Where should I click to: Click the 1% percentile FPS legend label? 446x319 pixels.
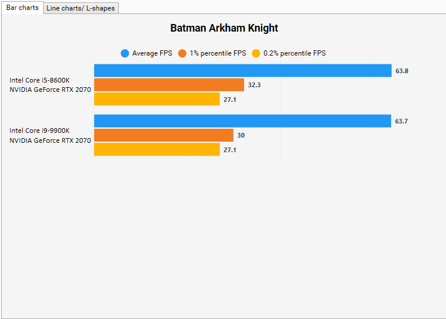click(x=218, y=53)
